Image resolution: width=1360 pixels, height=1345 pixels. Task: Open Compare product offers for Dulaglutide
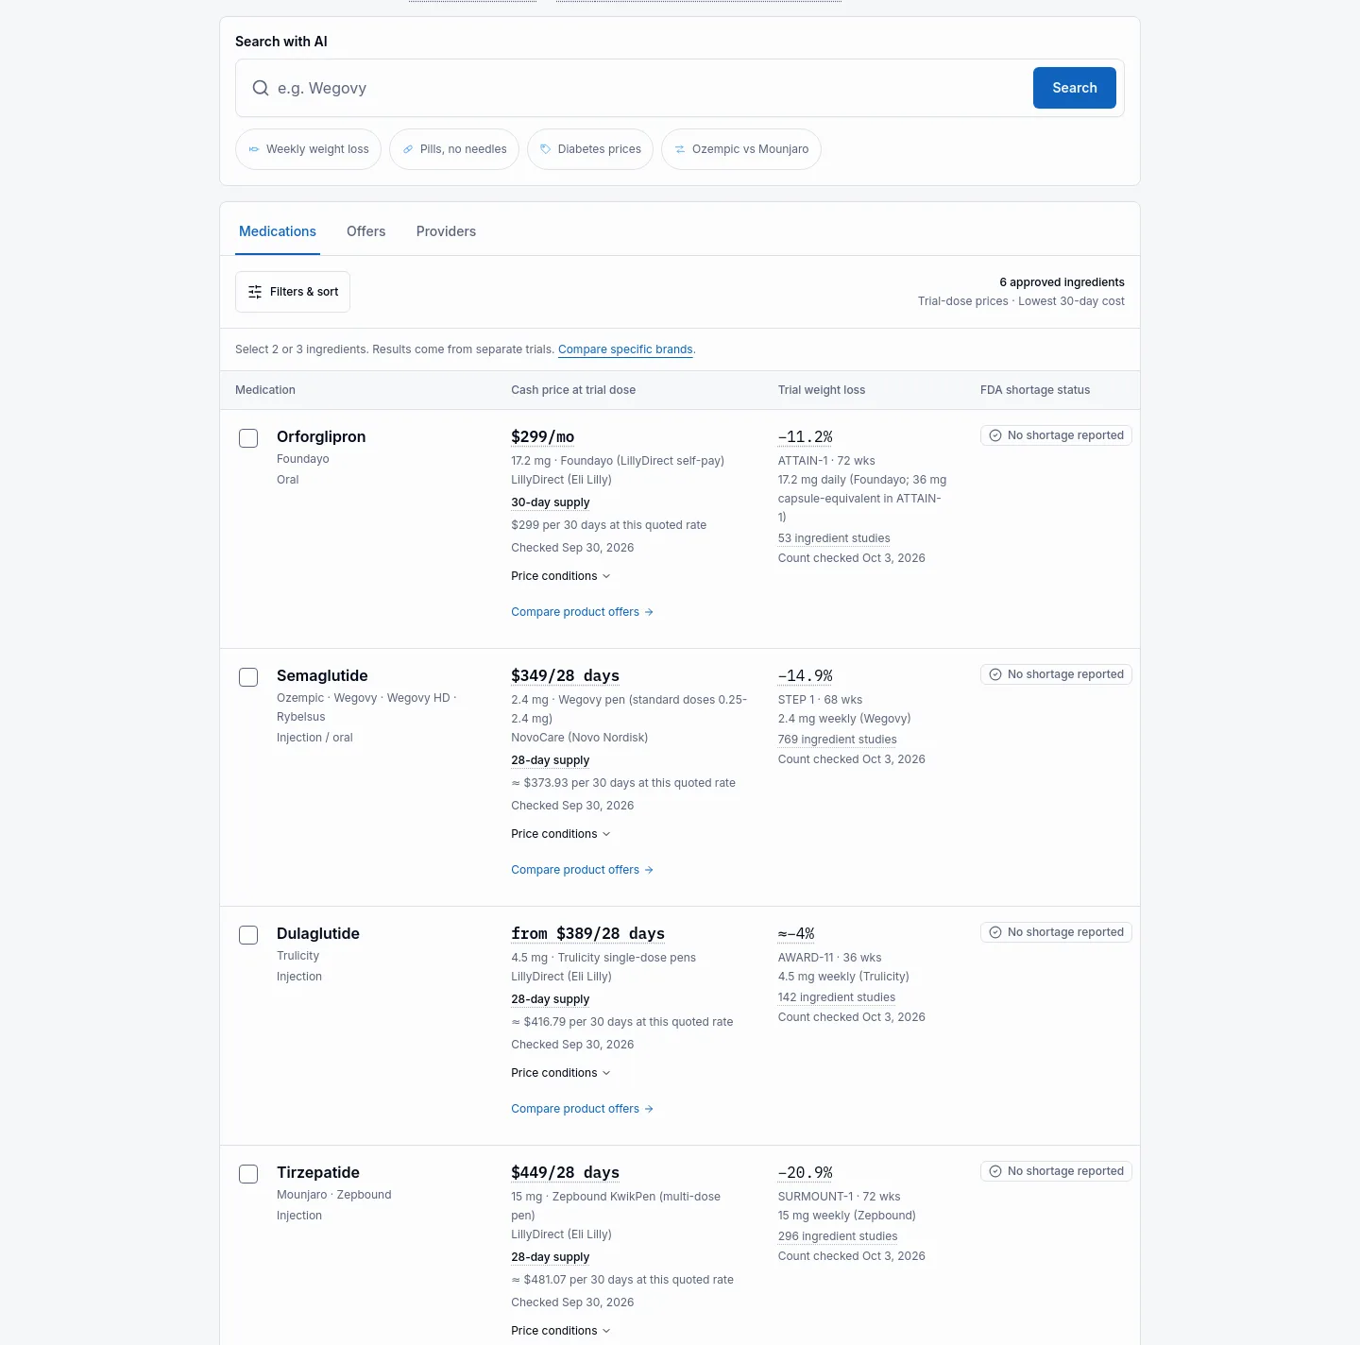pyautogui.click(x=583, y=1109)
